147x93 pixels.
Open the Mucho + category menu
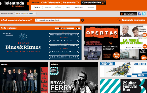pyautogui.click(x=79, y=7)
